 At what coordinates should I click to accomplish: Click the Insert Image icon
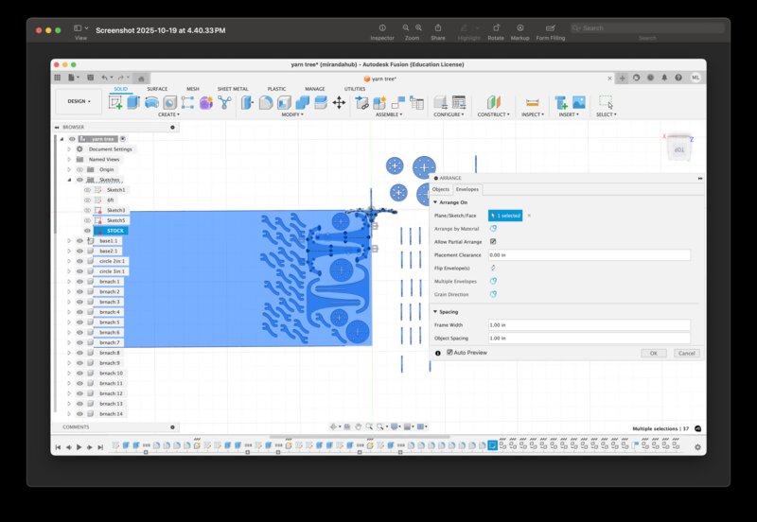[578, 102]
